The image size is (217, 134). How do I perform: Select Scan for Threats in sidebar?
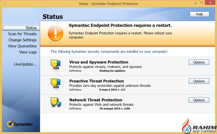(22, 34)
